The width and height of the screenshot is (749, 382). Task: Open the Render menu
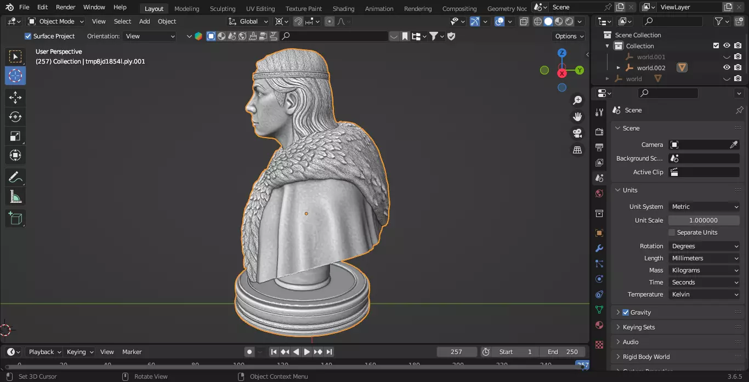pyautogui.click(x=66, y=8)
